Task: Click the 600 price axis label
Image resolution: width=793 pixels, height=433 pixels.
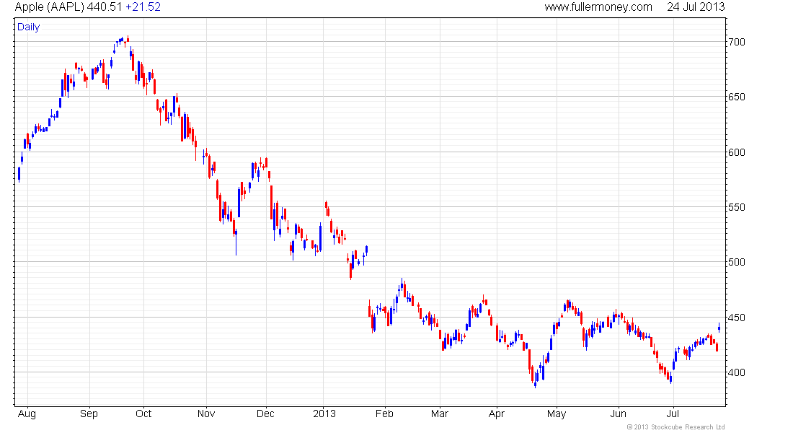Action: click(736, 152)
